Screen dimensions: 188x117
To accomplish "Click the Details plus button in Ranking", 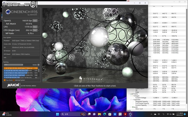I will 38,65.
